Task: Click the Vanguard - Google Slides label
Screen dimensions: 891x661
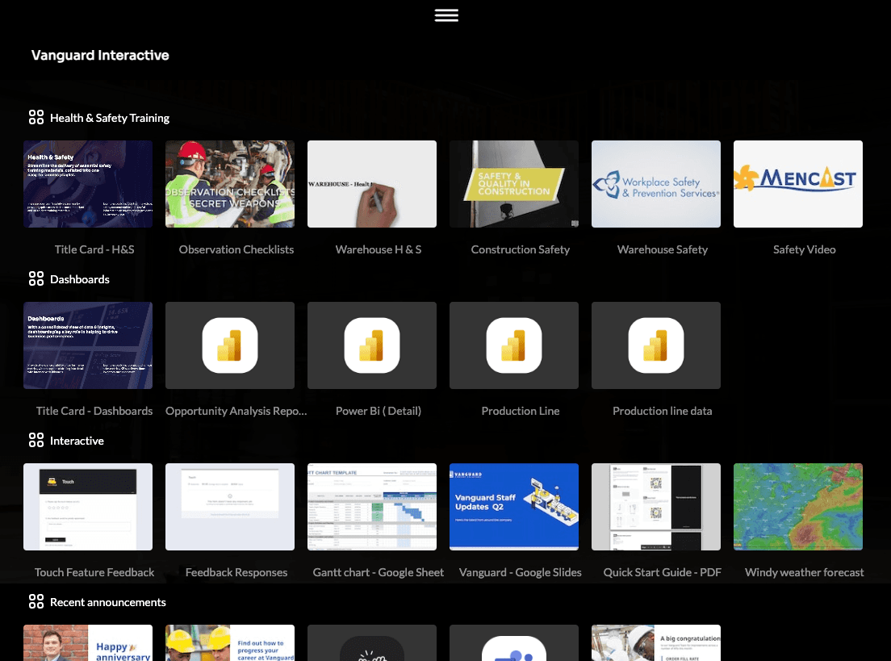Action: pos(521,572)
